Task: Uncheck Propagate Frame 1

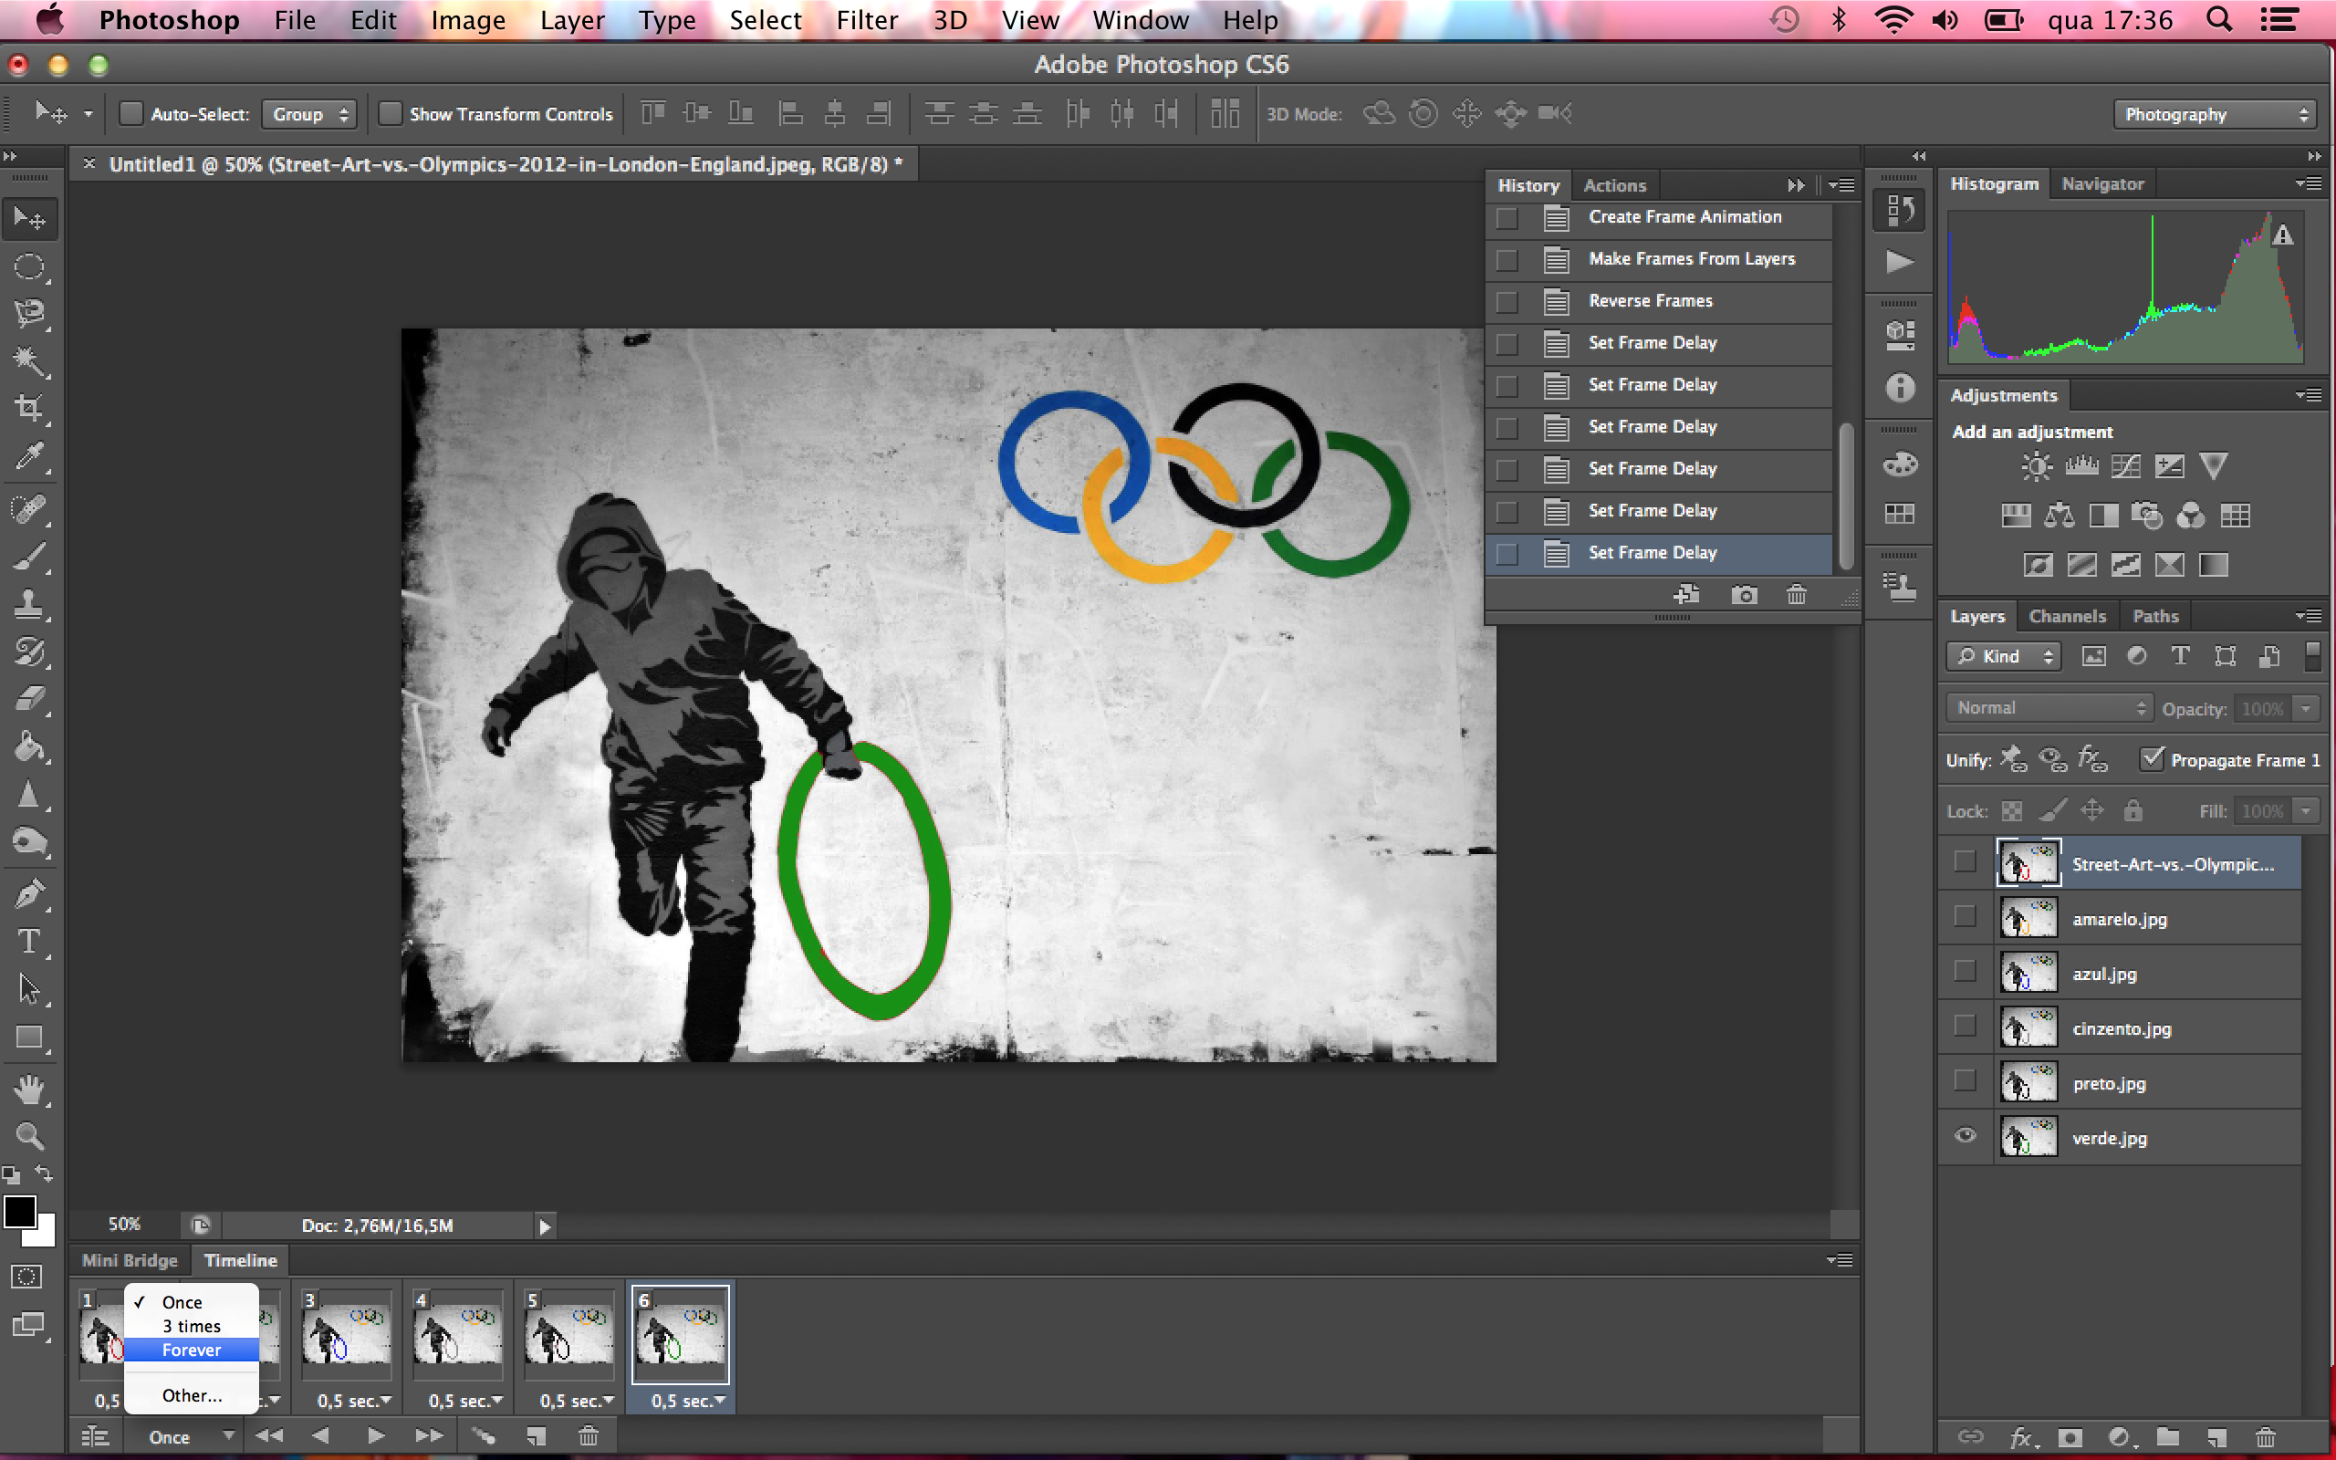Action: tap(2152, 759)
